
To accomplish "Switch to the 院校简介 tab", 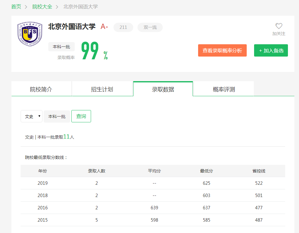I will [41, 89].
